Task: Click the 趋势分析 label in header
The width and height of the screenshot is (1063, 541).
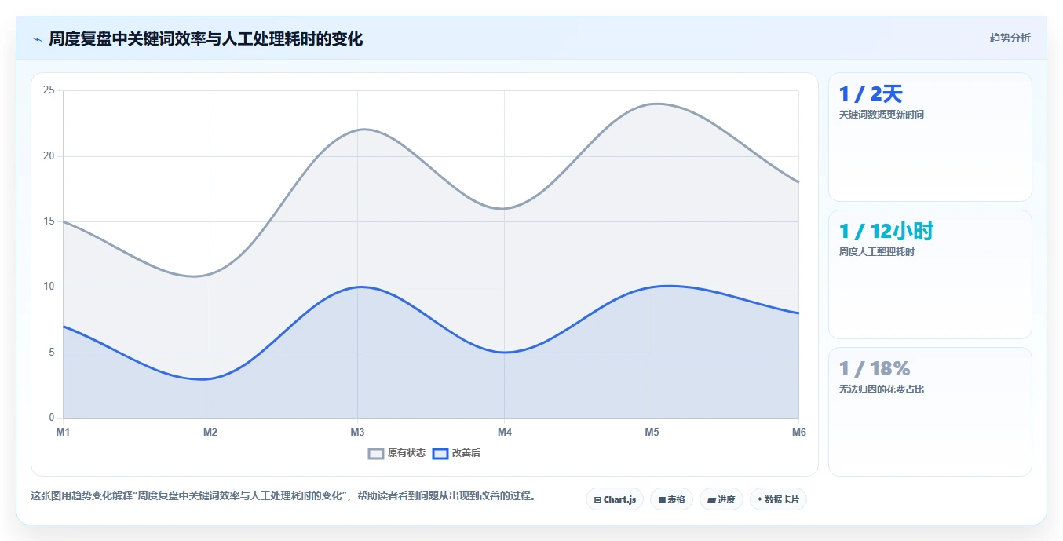Action: (1010, 38)
